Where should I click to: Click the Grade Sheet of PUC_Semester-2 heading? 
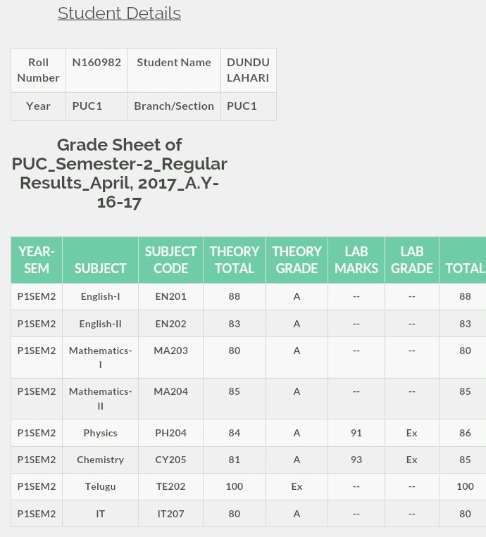click(119, 173)
